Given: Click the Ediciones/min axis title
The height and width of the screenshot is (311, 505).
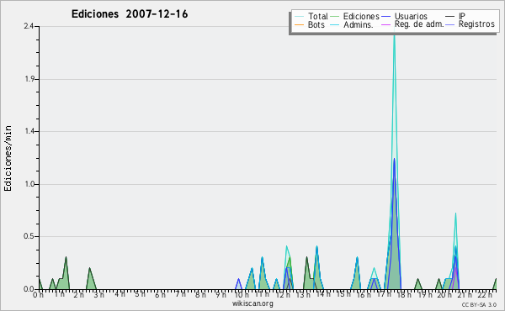Looking at the screenshot, I should [x=8, y=158].
